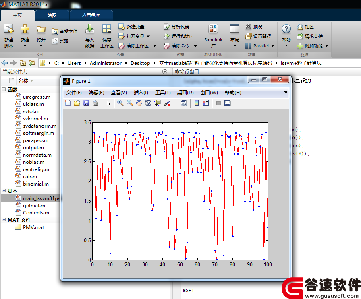
Task: Click the 比较 compare button
Action: (x=60, y=41)
